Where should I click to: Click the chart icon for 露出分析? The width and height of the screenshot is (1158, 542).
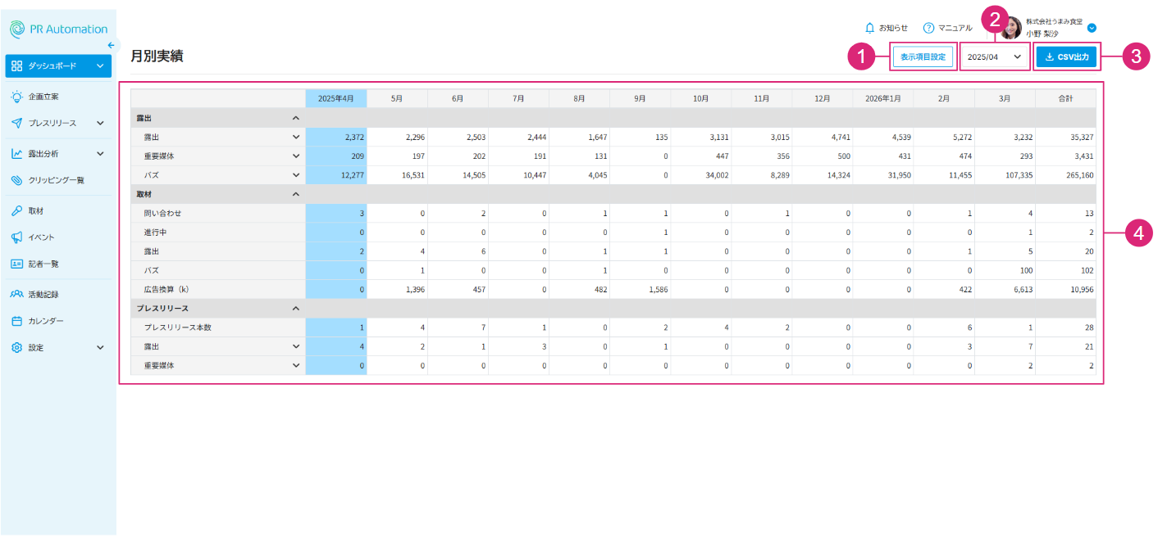pos(16,153)
